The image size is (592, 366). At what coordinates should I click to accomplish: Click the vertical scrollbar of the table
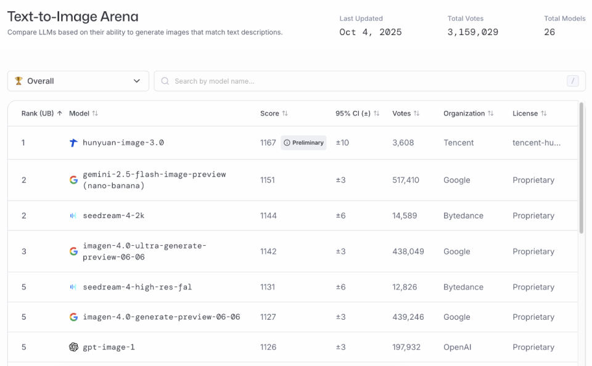coord(581,168)
